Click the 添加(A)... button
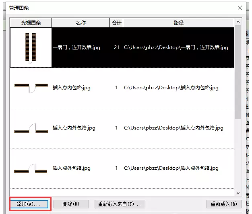 click(x=29, y=204)
